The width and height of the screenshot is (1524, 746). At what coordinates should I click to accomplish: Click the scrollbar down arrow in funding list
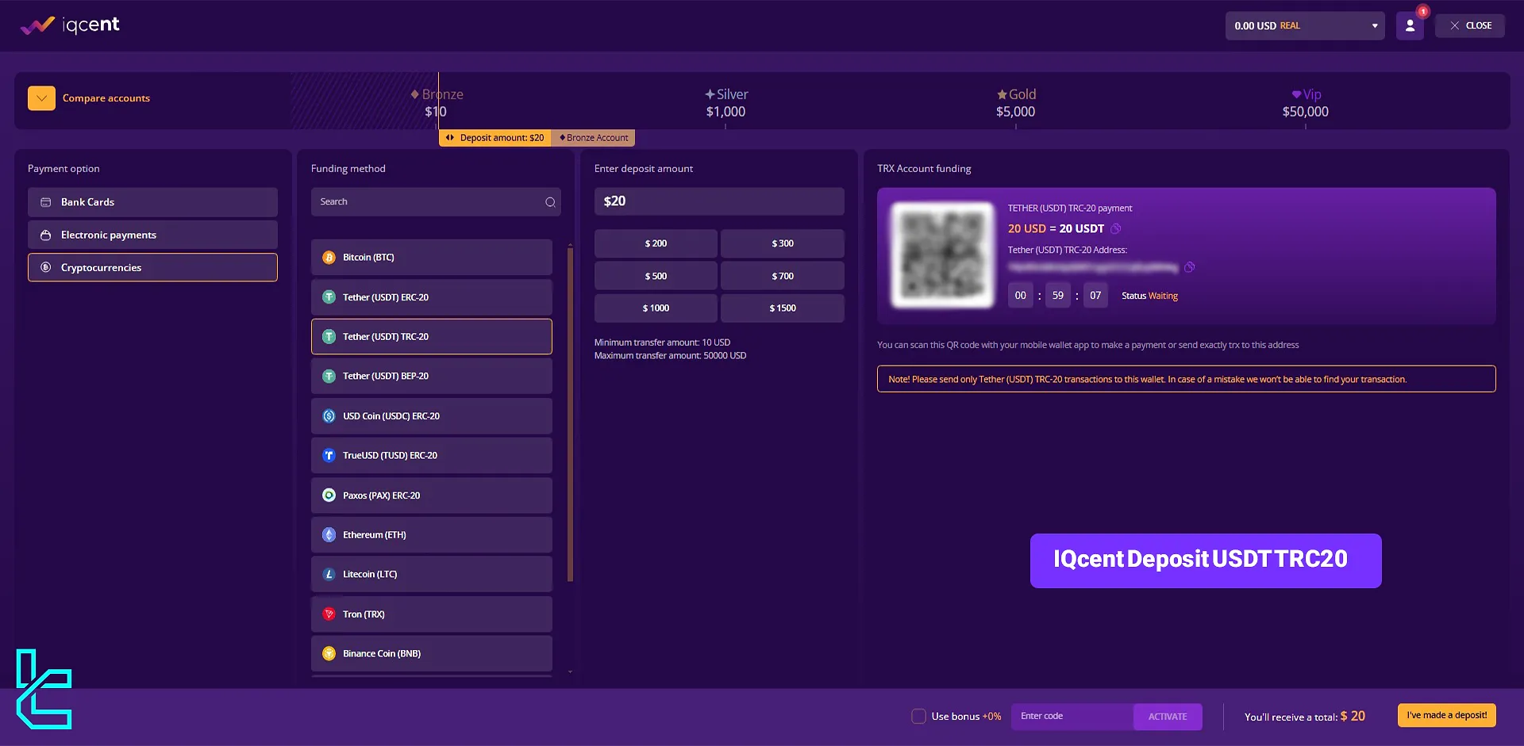[x=570, y=672]
